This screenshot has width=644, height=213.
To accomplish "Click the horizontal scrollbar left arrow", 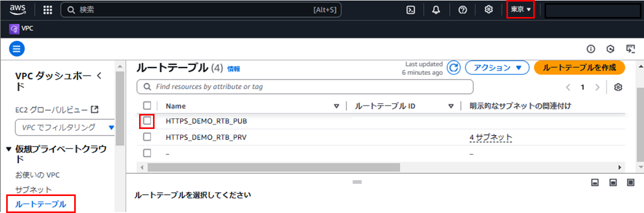I will 143,168.
